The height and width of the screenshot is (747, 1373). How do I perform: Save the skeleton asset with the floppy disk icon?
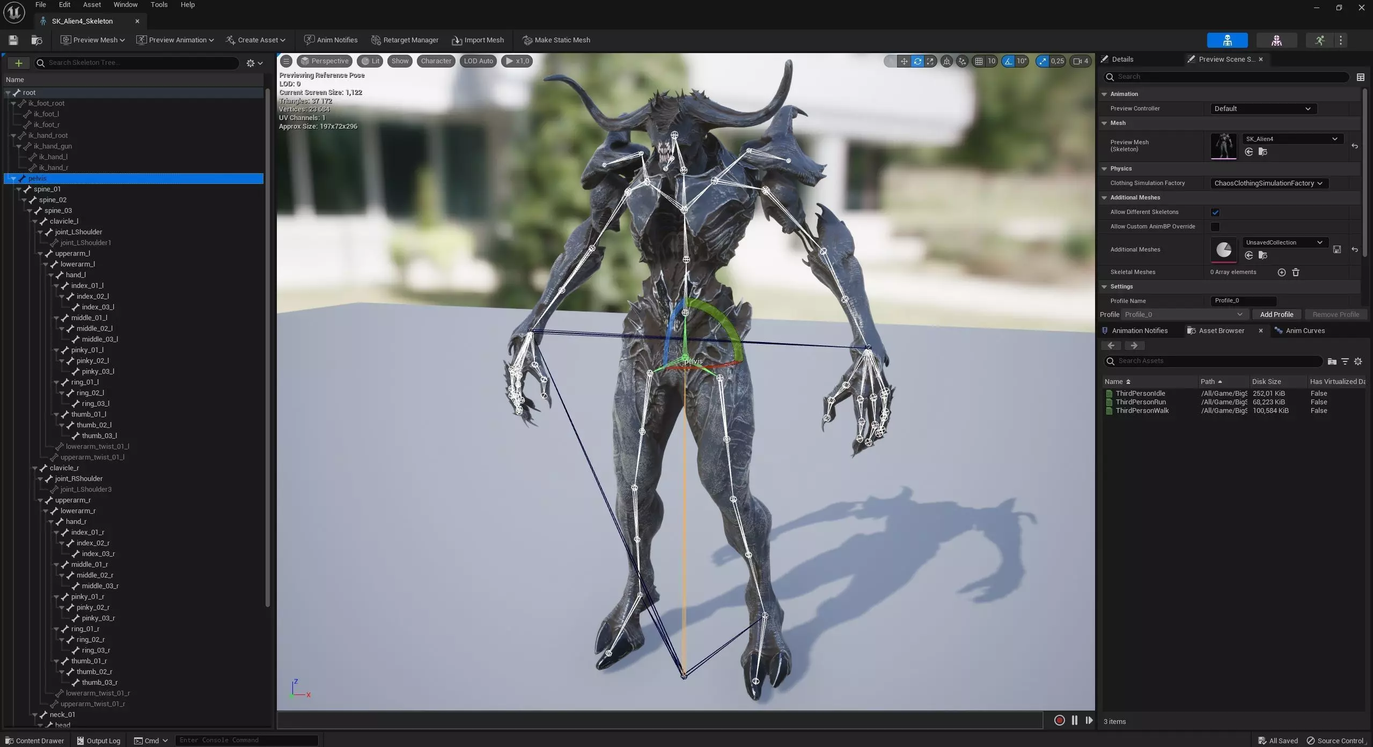coord(13,40)
